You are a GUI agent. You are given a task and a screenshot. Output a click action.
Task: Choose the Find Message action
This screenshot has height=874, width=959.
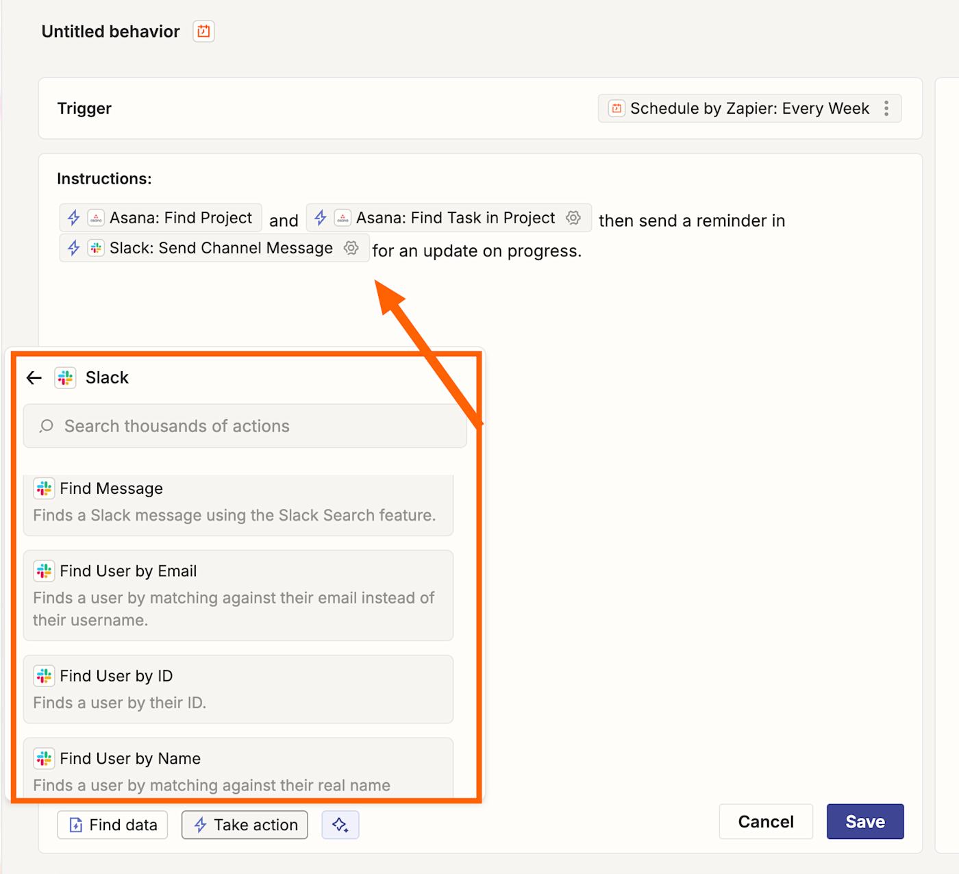pyautogui.click(x=238, y=505)
